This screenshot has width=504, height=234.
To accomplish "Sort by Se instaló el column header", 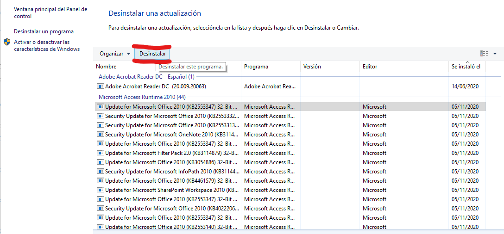I will click(466, 67).
